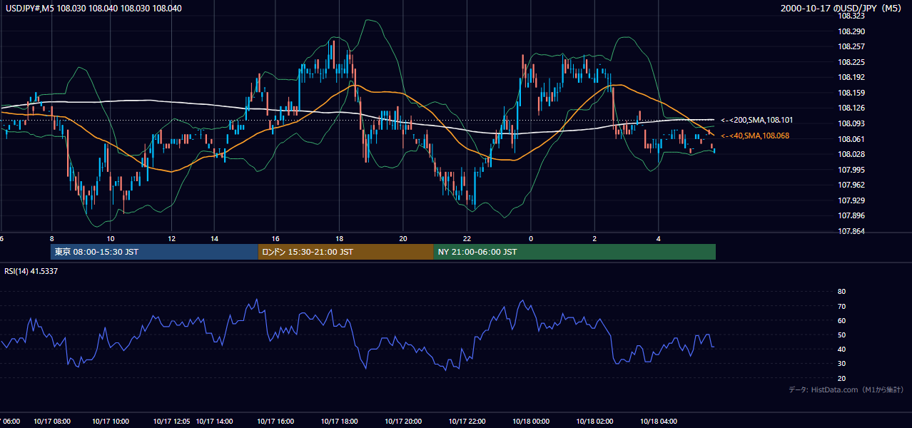
Task: Select hour marker 8 below the price chart
Action: [51, 238]
